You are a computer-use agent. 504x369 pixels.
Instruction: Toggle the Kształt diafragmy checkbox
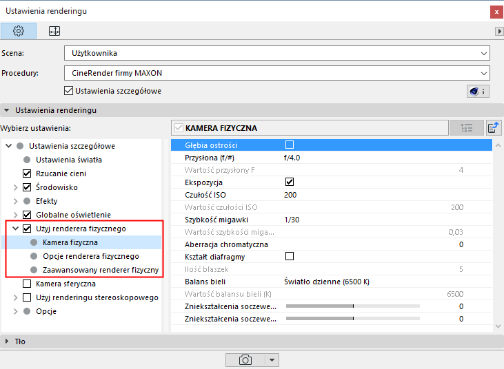point(290,256)
